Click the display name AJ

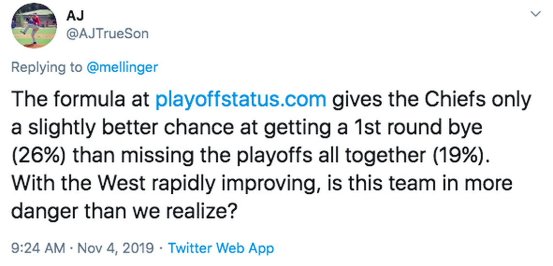(x=72, y=16)
